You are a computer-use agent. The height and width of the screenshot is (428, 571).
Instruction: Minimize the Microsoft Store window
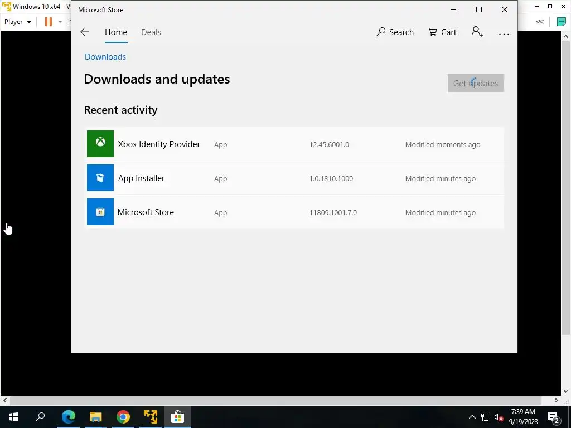(453, 10)
